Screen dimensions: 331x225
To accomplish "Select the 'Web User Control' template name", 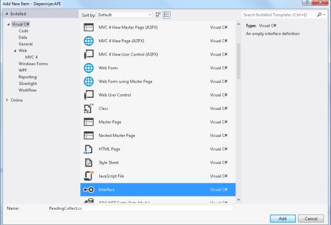I will point(115,95).
